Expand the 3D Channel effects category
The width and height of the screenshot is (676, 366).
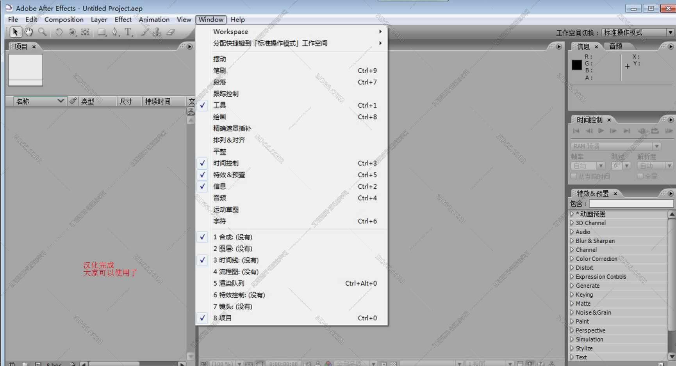click(x=572, y=223)
